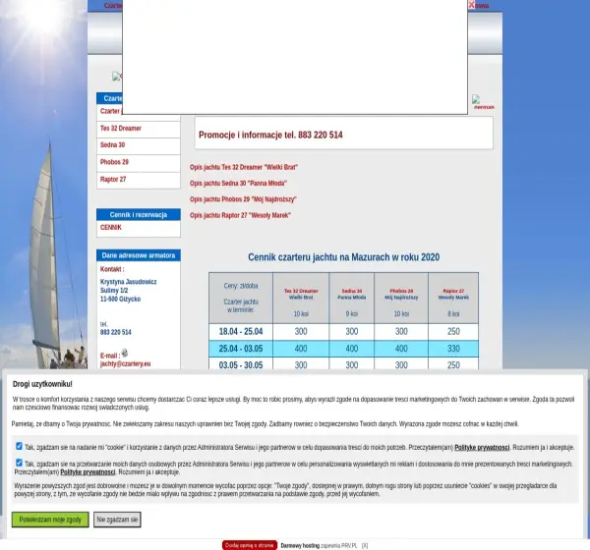Screen dimensions: 590x550
Task: Dismiss footer bar with [X]
Action: (x=365, y=545)
